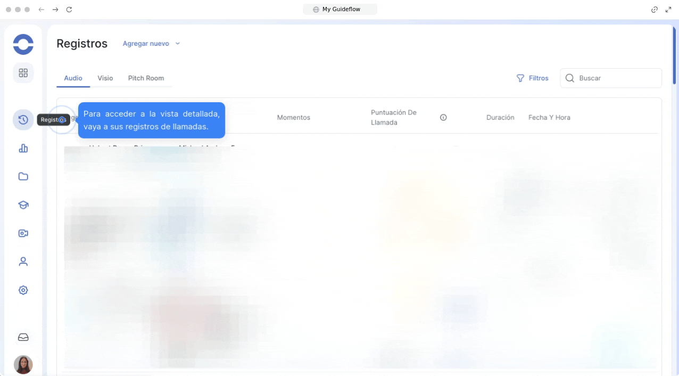This screenshot has height=376, width=679.
Task: Open Registros history clock icon
Action: coord(23,120)
